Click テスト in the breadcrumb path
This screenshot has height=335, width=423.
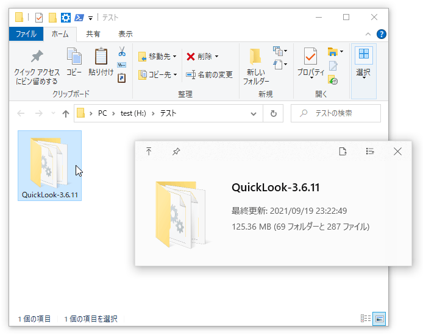pyautogui.click(x=168, y=113)
